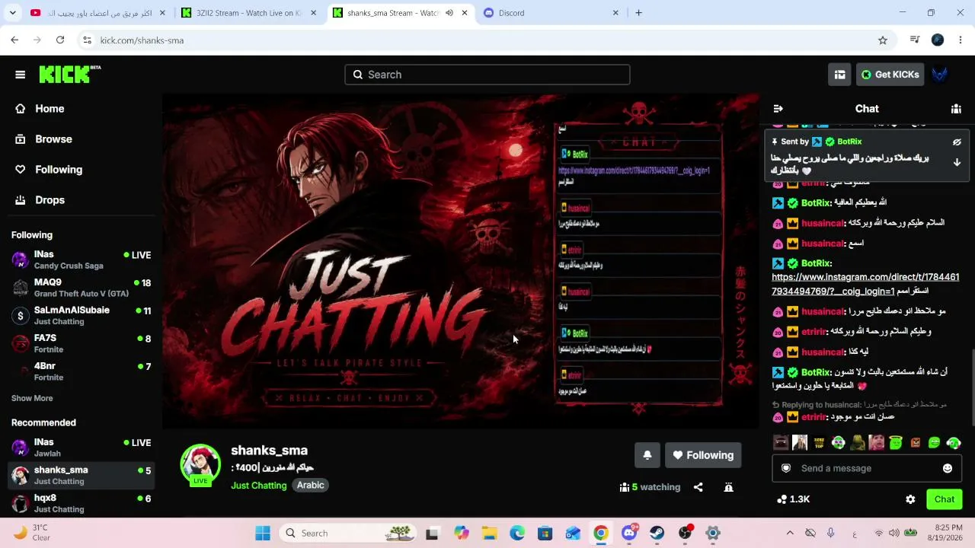Open INas Candy Crush Saga channel
The width and height of the screenshot is (975, 548).
(81, 260)
